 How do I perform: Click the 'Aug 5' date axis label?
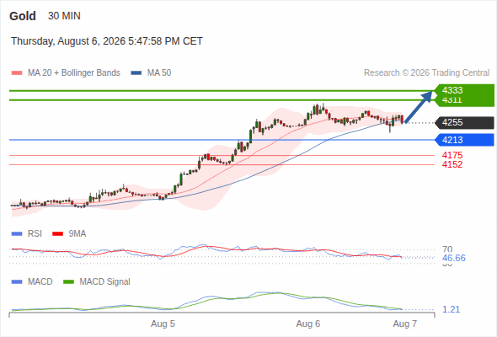click(x=163, y=324)
